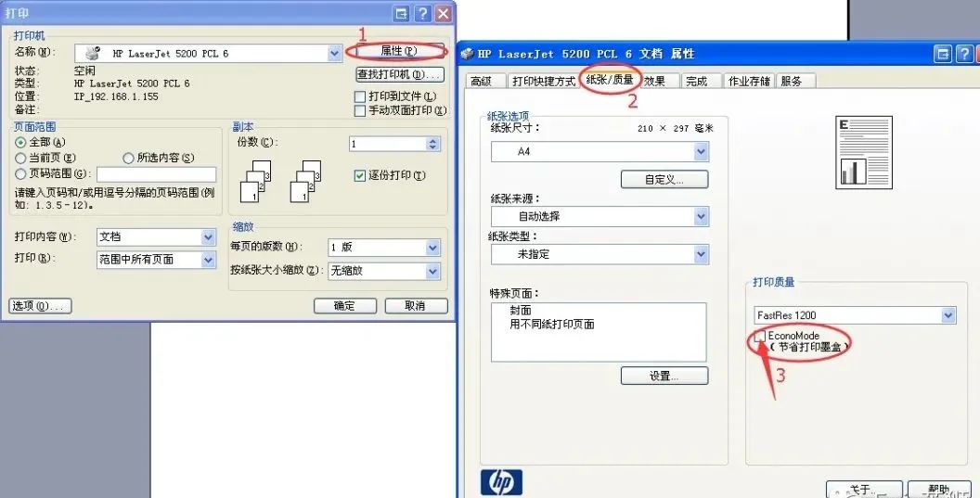Switch to the 纸张/质量 tab
Screen dimensions: 980x498
pos(610,80)
